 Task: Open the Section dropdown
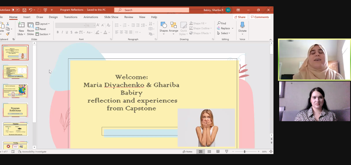(43, 34)
